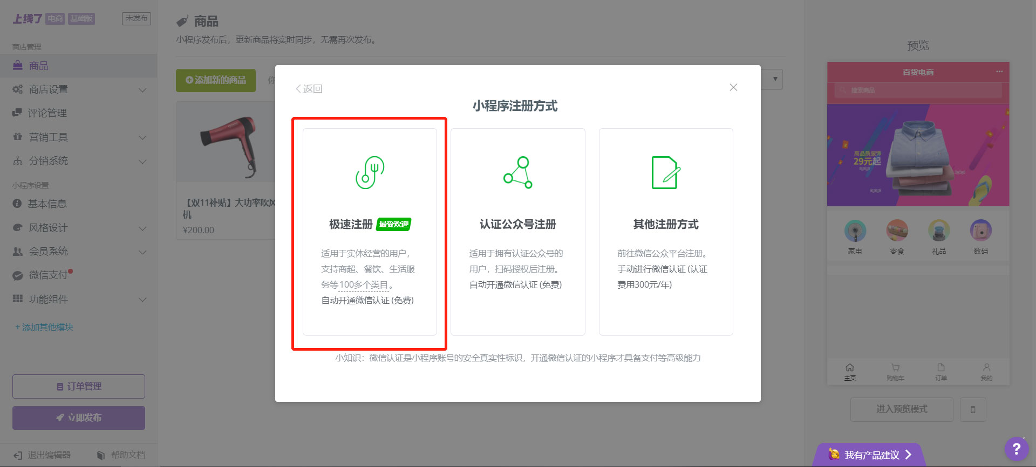The image size is (1036, 467).
Task: Click the 立即发布 publish button
Action: 79,417
